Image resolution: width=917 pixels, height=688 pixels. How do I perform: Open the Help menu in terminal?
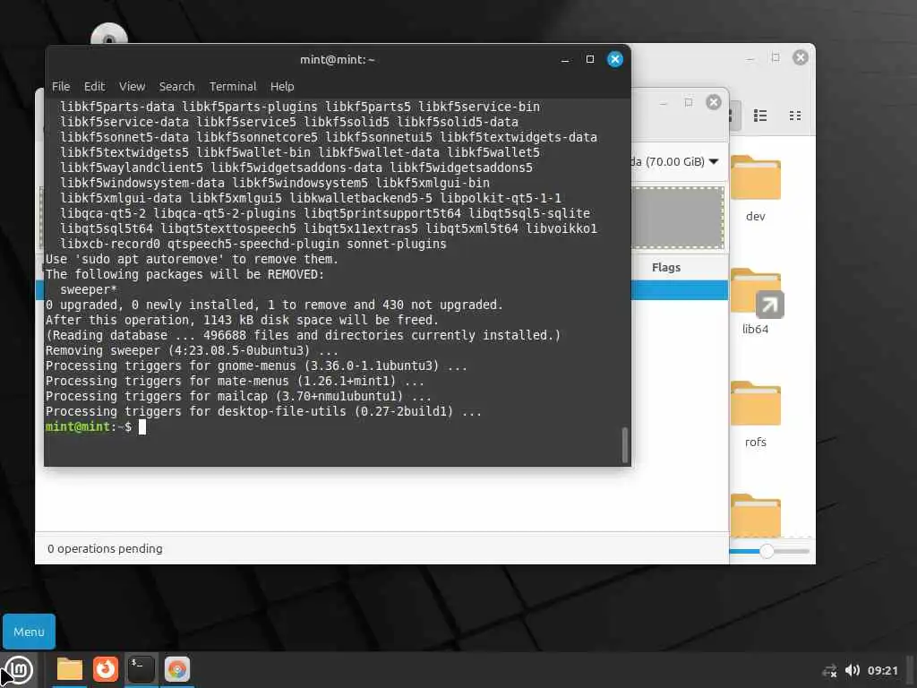(x=282, y=87)
